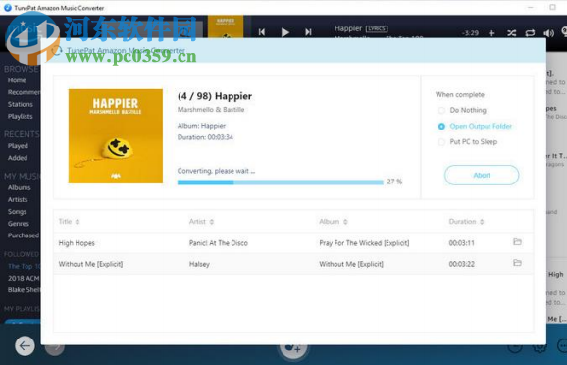The height and width of the screenshot is (365, 567).
Task: Select the High Hopes title cell
Action: 77,243
